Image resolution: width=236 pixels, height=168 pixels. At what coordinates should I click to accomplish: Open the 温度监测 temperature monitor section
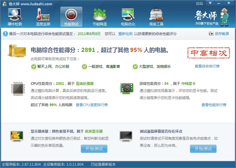point(43,17)
